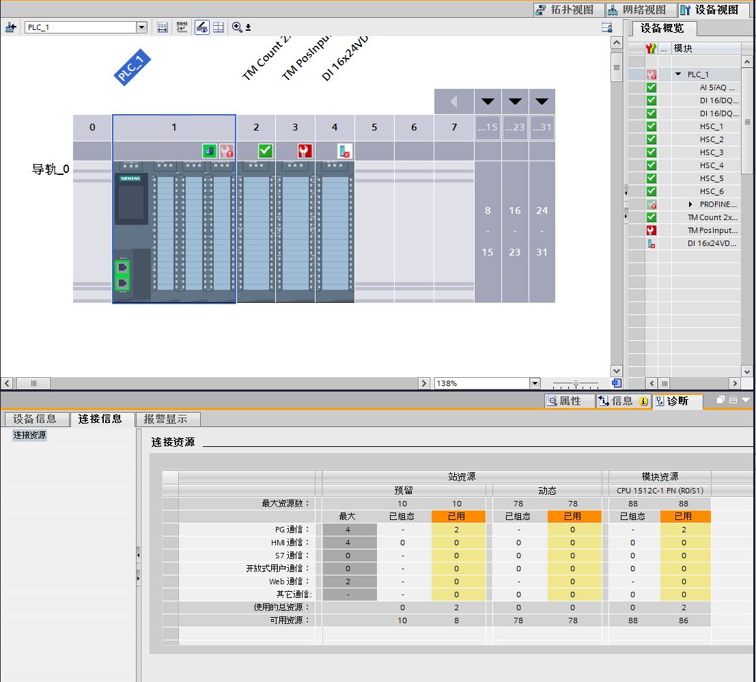This screenshot has height=682, width=756.
Task: Click the 已用 orange header under 动态
Action: click(573, 517)
